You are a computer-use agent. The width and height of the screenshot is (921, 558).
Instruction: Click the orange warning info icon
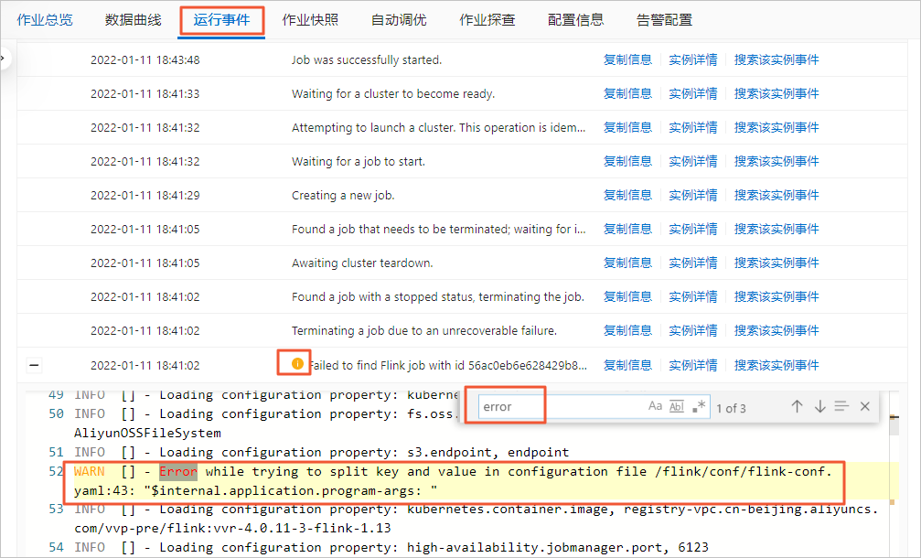point(297,364)
